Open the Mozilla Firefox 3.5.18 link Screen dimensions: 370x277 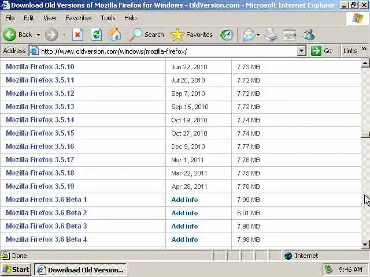point(40,173)
